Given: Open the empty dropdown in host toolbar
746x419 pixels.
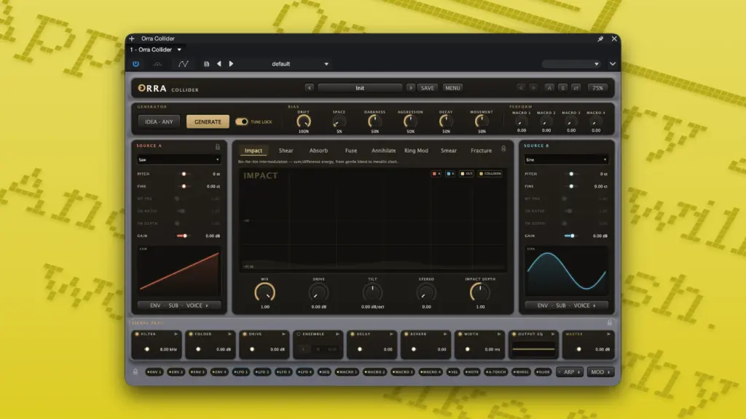Looking at the screenshot, I should coord(571,64).
